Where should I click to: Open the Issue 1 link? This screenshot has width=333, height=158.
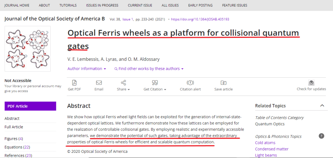[x=128, y=19]
